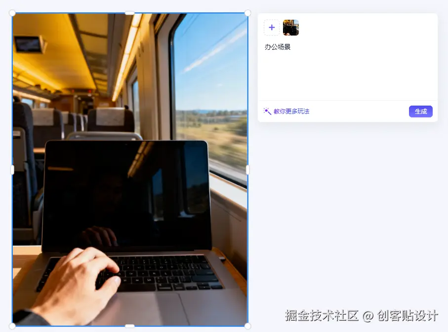Open the 教你更多玩法 link
This screenshot has height=332, width=448.
tap(291, 111)
